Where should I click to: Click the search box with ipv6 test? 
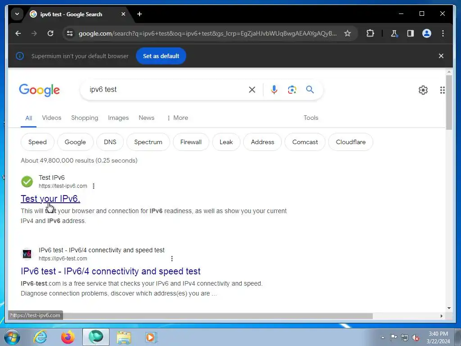pos(165,90)
